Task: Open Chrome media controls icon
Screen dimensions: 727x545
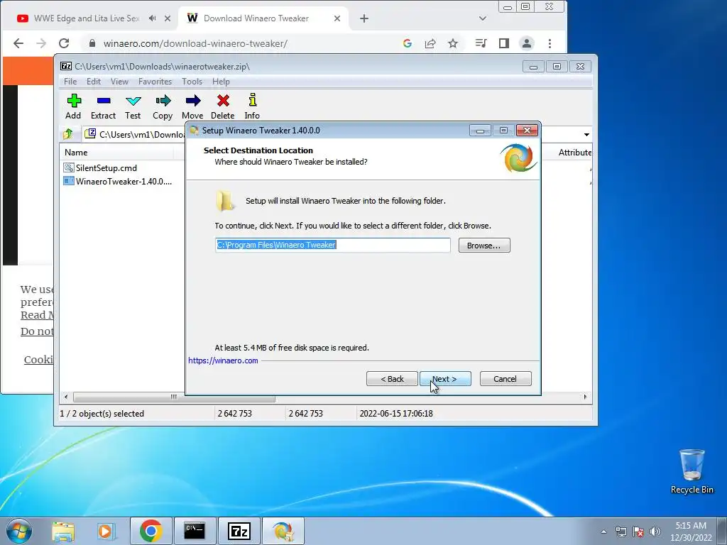Action: (x=481, y=43)
